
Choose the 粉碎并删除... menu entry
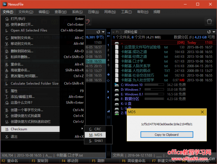coord(43,57)
